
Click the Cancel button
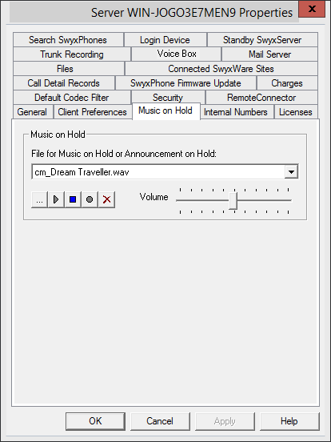(x=160, y=421)
